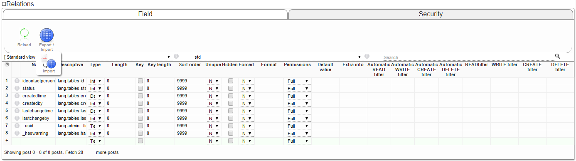The image size is (576, 161).
Task: Click the WRITE filter column header
Action: click(x=504, y=65)
